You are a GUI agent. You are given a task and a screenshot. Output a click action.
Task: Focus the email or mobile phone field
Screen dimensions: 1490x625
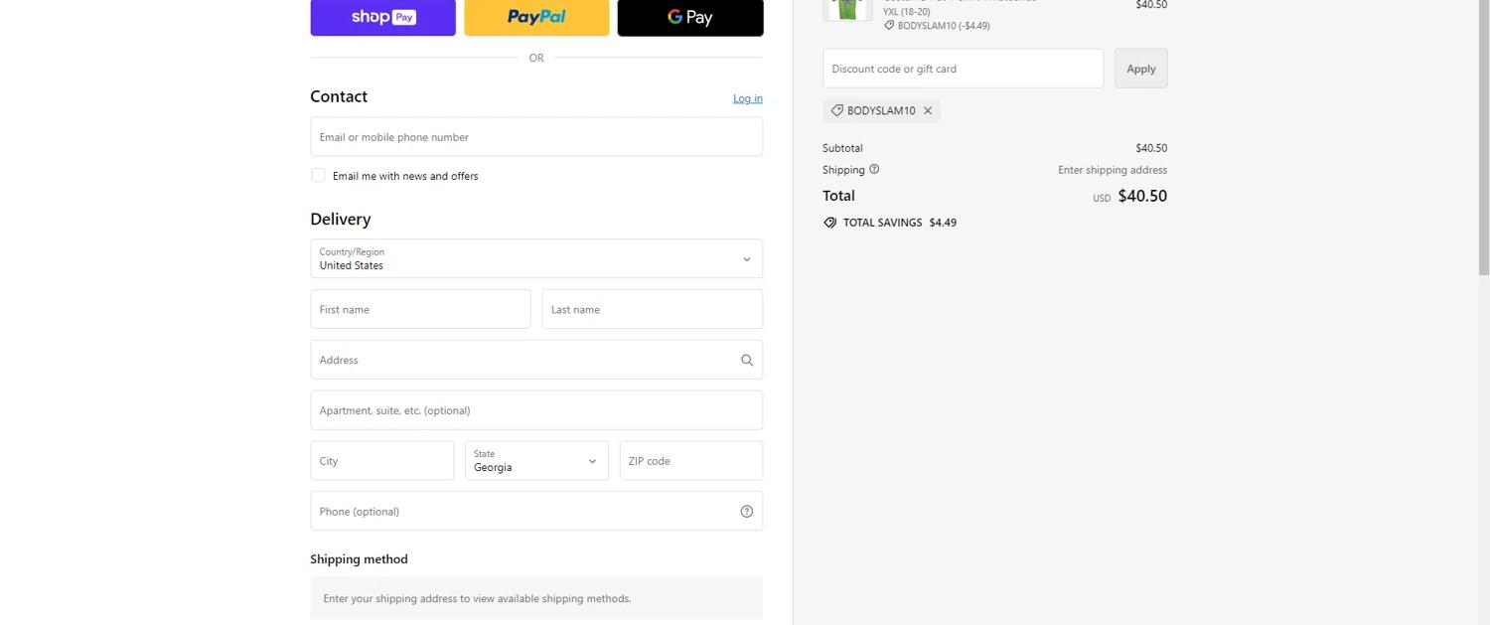click(536, 137)
